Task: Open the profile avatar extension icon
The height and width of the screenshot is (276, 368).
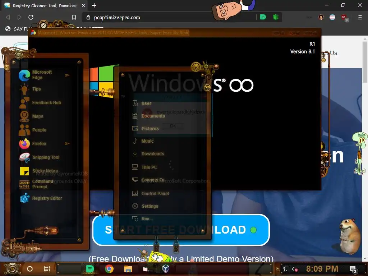Action: (321, 17)
